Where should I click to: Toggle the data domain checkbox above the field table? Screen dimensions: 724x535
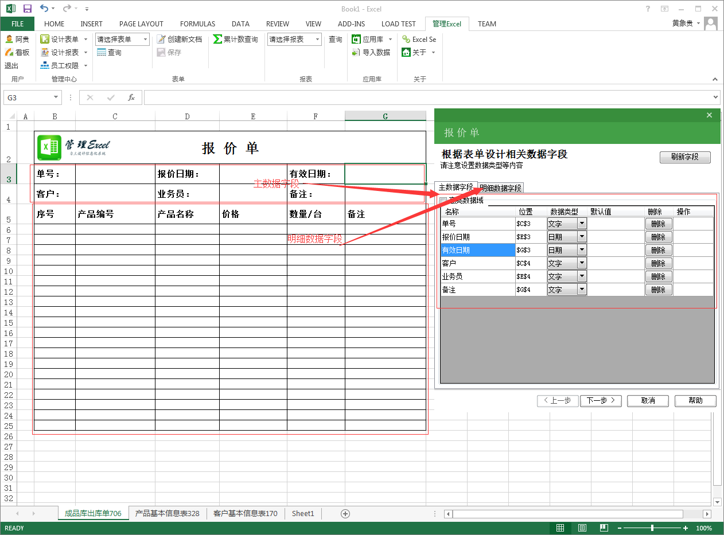tap(443, 201)
